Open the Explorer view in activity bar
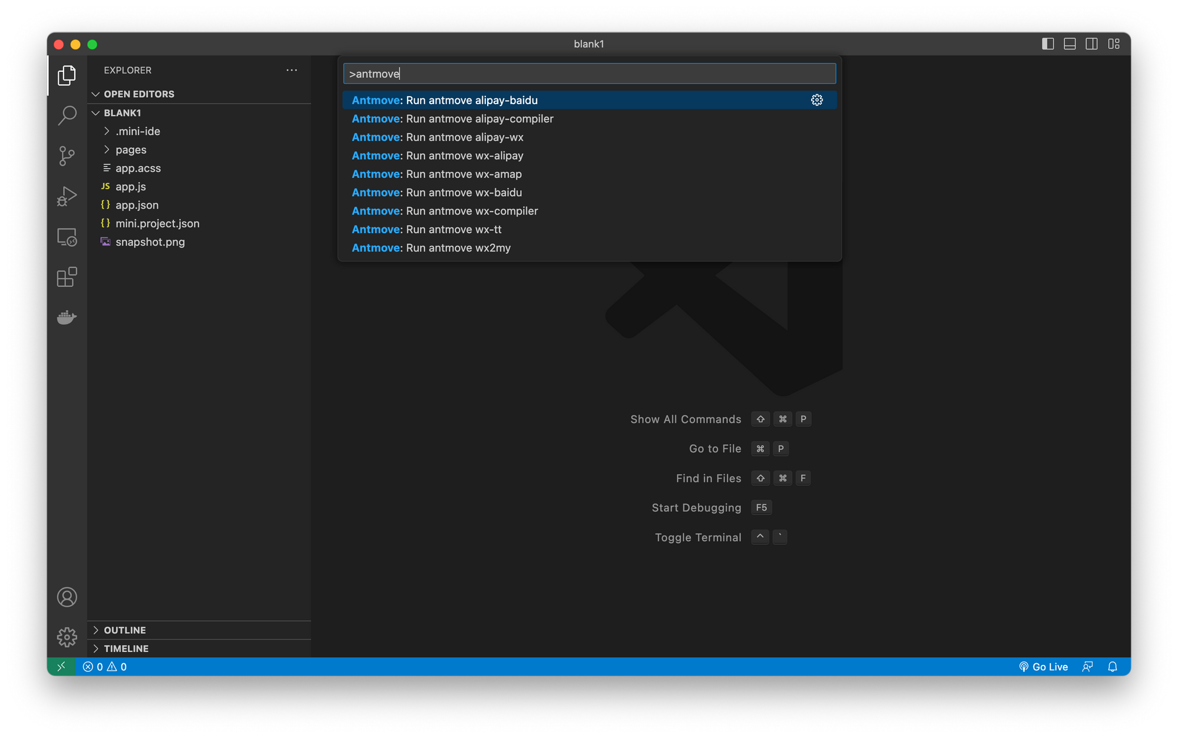The height and width of the screenshot is (738, 1178). [67, 75]
